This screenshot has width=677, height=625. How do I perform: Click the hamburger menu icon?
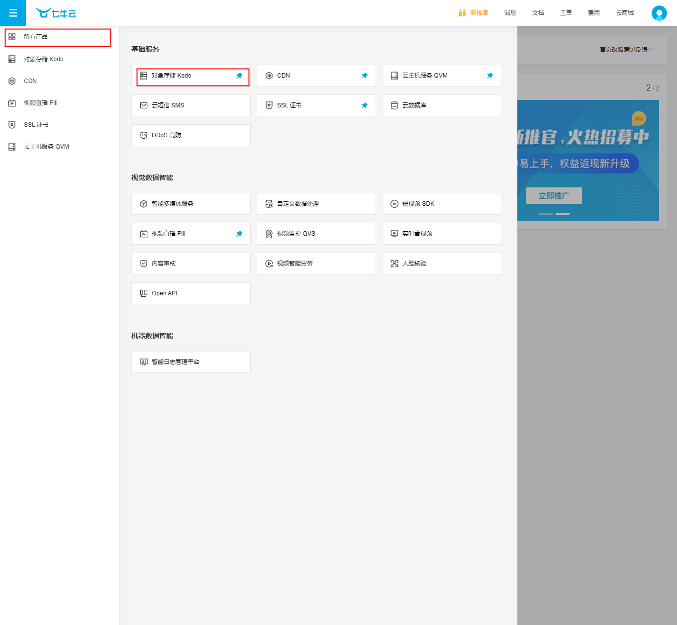click(x=13, y=13)
